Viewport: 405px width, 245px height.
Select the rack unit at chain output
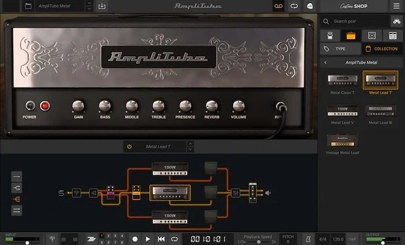pyautogui.click(x=253, y=193)
